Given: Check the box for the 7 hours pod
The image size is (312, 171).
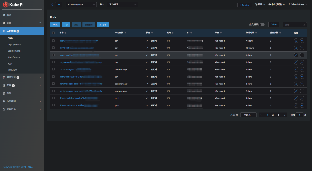Looking at the screenshot, I should (53, 41).
